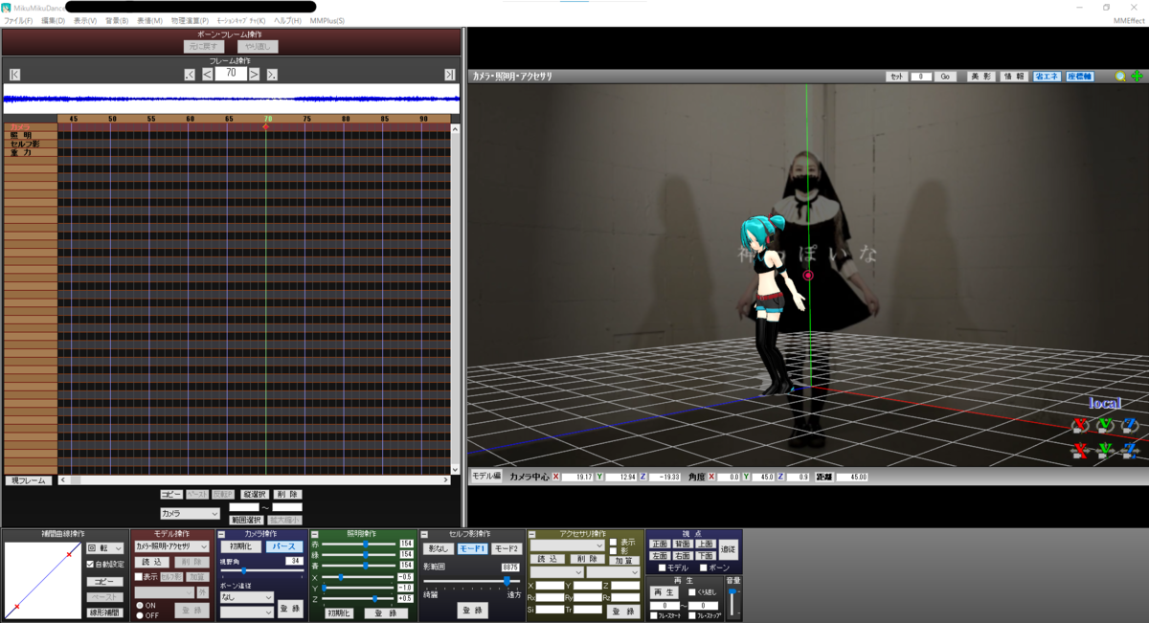The height and width of the screenshot is (623, 1149).
Task: Click the パース perspective button
Action: [284, 546]
